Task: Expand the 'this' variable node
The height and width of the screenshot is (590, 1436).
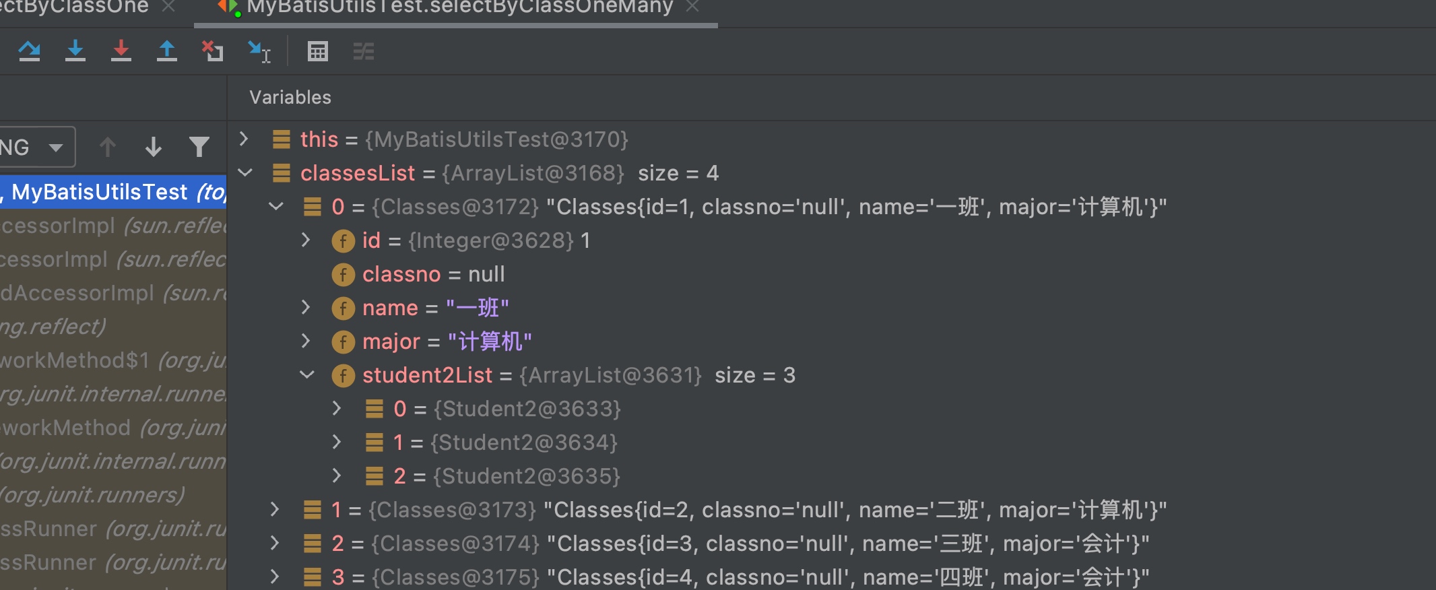Action: click(244, 139)
